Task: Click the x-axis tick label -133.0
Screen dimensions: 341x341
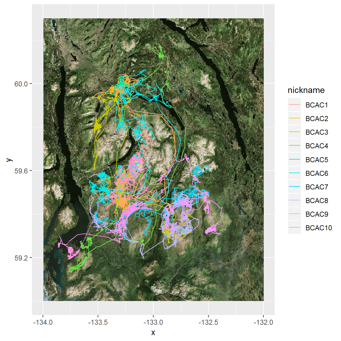Action: click(x=153, y=322)
